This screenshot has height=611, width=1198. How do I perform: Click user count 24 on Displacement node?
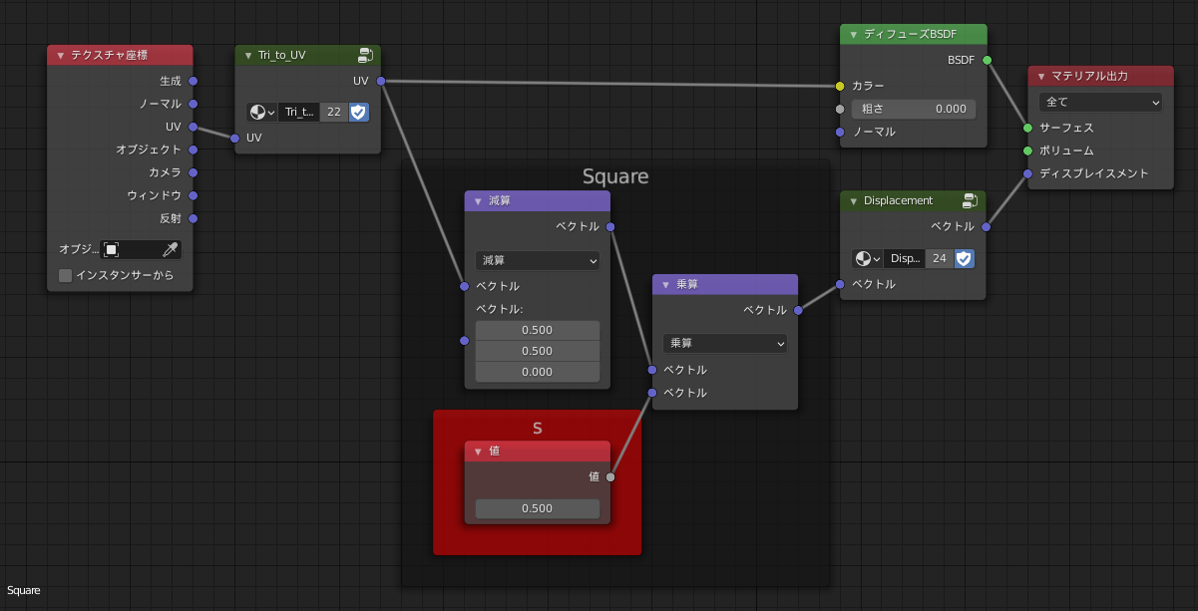tap(939, 258)
